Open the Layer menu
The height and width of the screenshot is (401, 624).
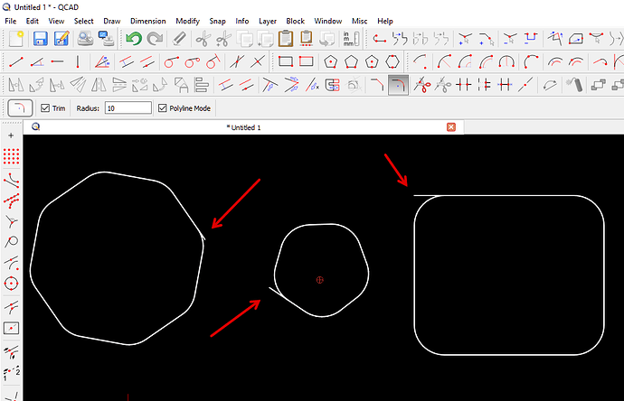(x=268, y=20)
